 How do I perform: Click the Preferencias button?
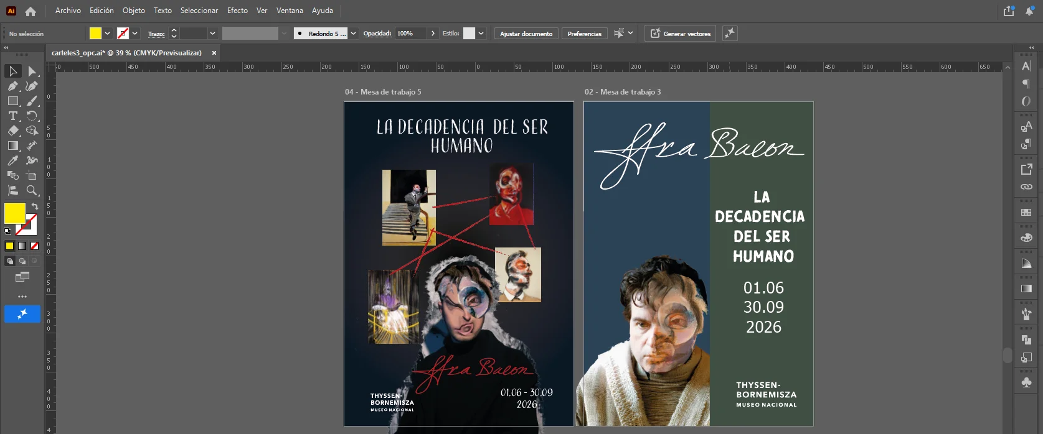pyautogui.click(x=584, y=34)
